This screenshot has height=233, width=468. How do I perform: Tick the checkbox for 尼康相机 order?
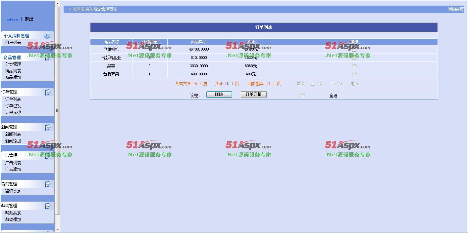point(354,49)
